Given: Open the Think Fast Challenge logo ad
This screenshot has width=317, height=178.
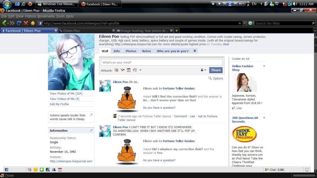Looking at the screenshot, I should pos(244,134).
